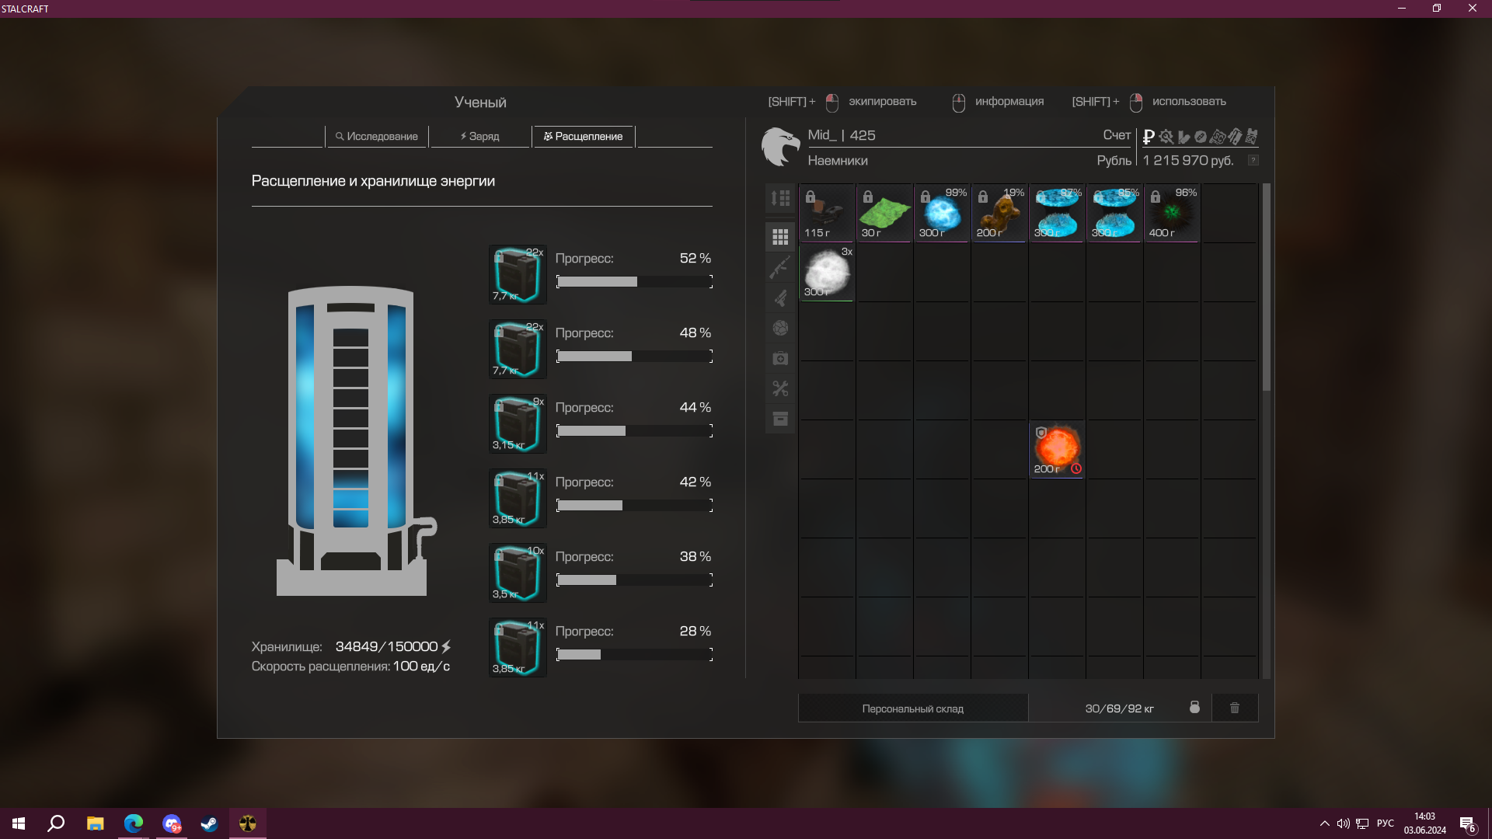
Task: Filter inventory by containers box icon
Action: (x=780, y=419)
